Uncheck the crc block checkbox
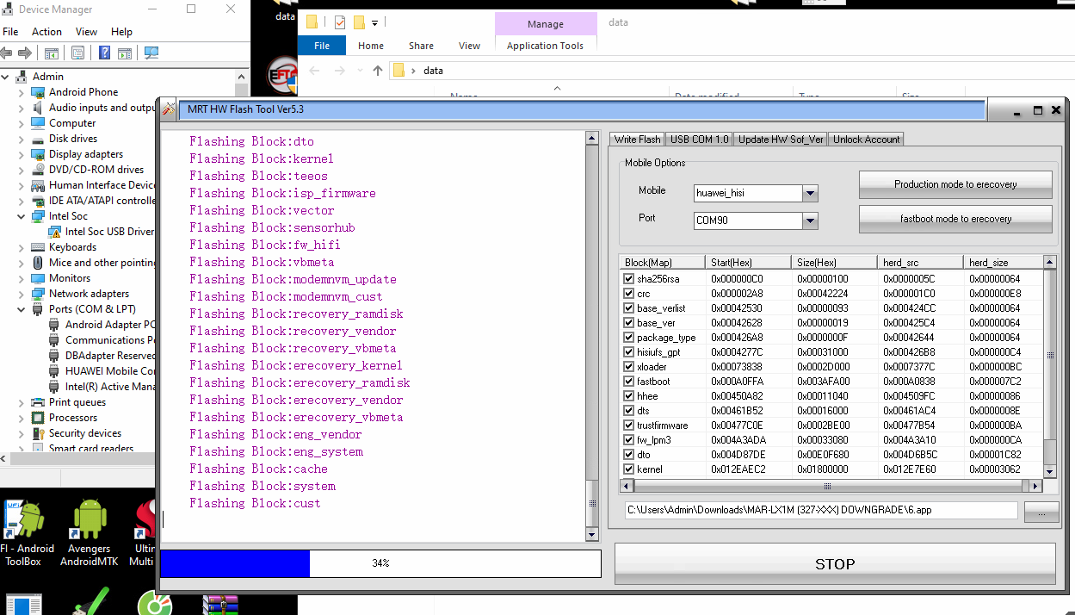Viewport: 1075px width, 615px height. click(629, 294)
